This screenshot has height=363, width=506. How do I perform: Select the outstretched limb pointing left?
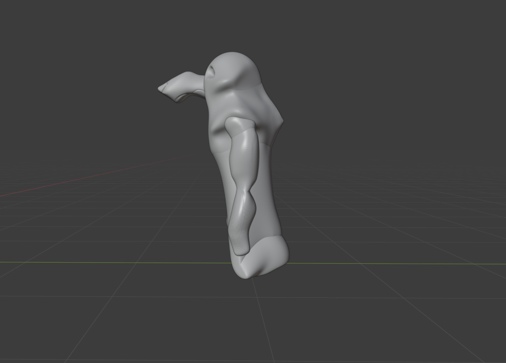point(181,87)
